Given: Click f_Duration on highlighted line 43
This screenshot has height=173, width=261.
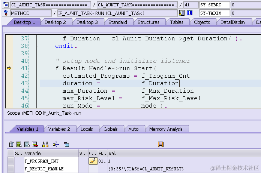Looking at the screenshot, I should click(160, 83).
